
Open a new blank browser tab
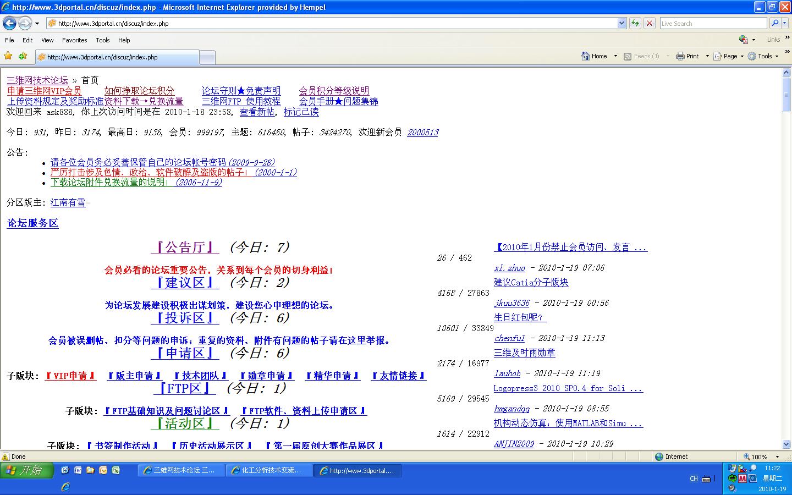207,57
